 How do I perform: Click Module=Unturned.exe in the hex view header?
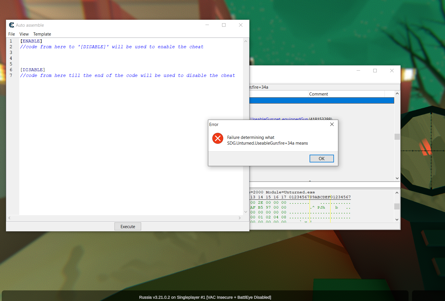pos(290,192)
